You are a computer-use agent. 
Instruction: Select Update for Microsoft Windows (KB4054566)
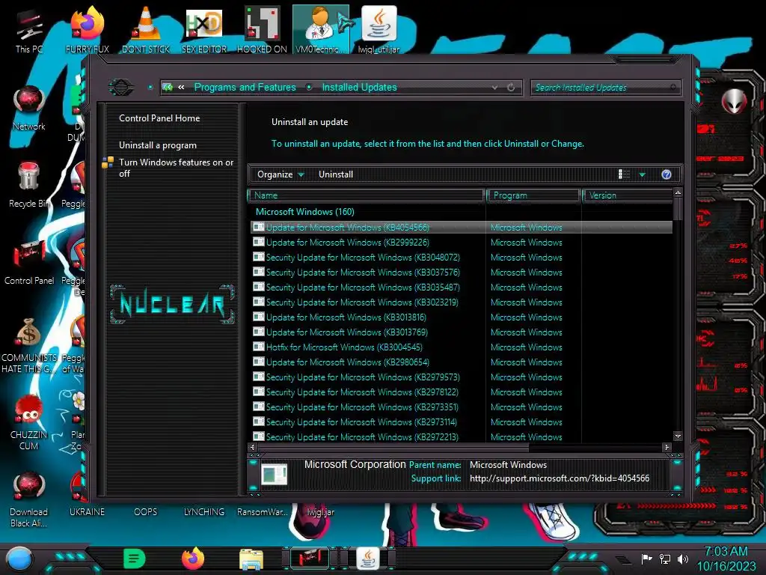coord(462,228)
